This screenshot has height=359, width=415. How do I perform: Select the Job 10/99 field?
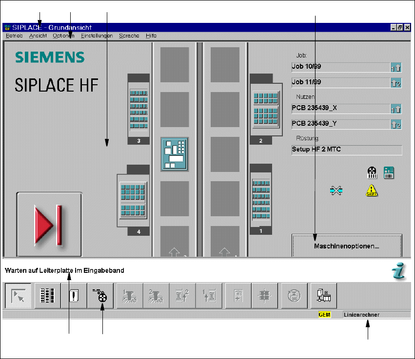[x=341, y=67]
